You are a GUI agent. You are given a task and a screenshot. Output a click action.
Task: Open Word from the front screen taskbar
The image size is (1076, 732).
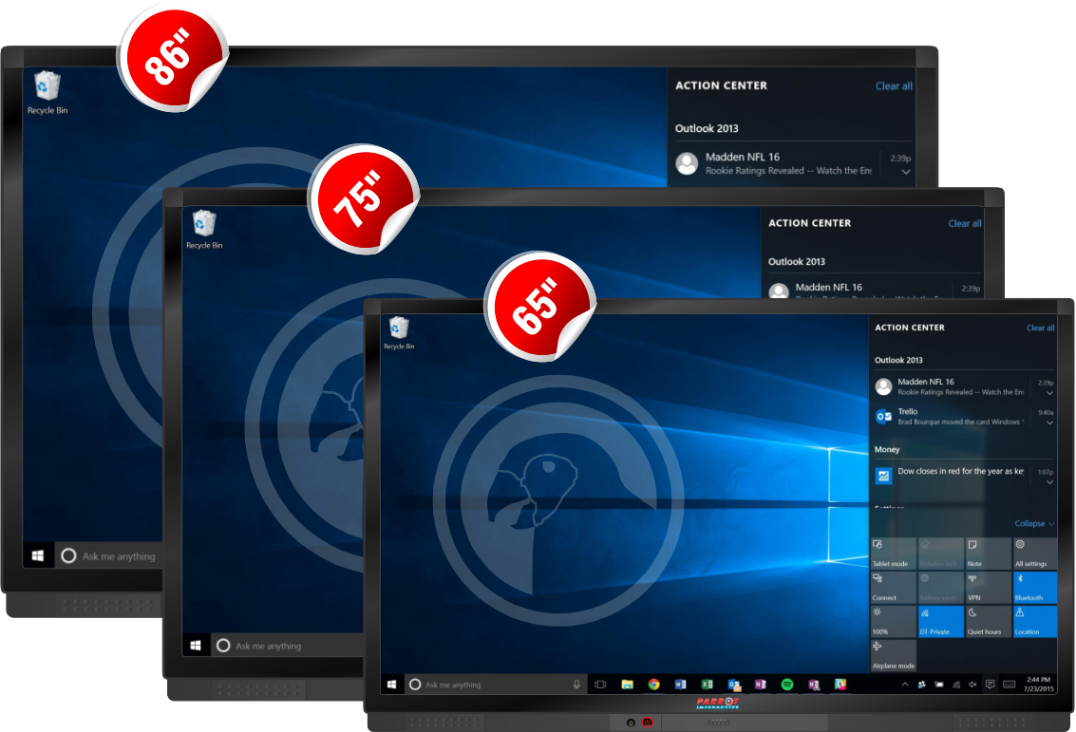coord(680,684)
